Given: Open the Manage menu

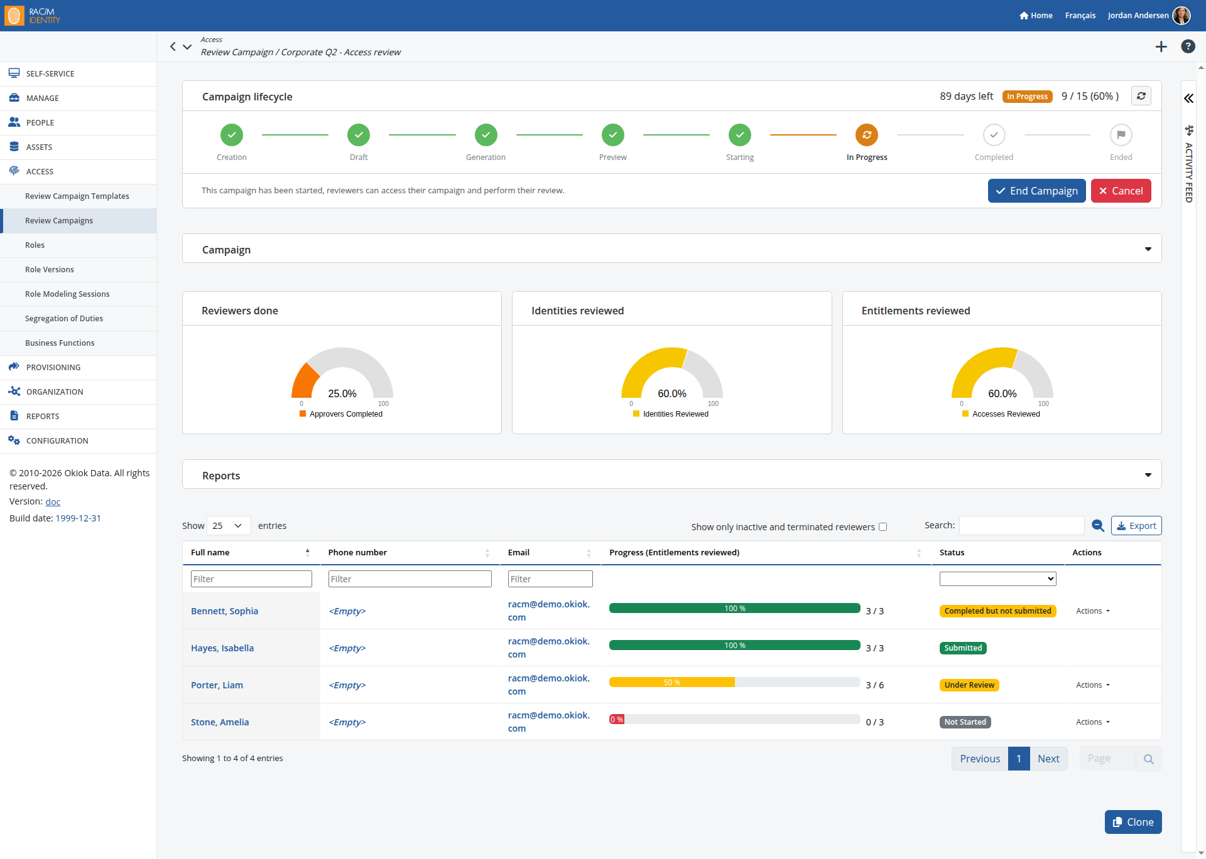Looking at the screenshot, I should [79, 99].
